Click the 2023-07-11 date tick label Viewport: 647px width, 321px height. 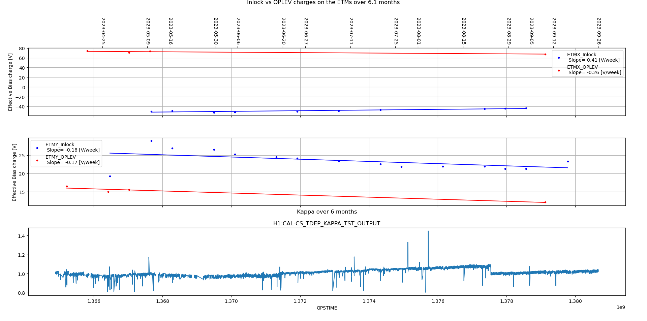click(x=351, y=31)
